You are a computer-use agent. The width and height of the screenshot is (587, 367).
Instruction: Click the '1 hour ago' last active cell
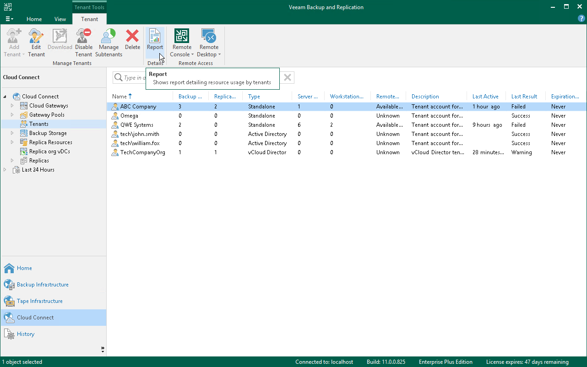pyautogui.click(x=486, y=107)
